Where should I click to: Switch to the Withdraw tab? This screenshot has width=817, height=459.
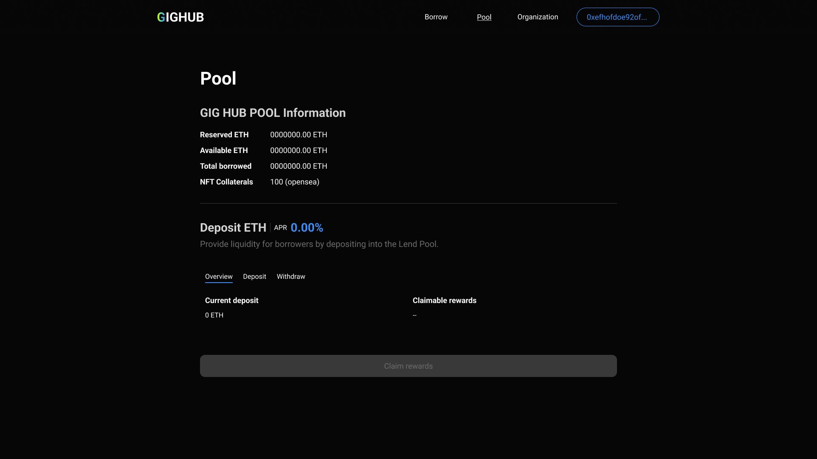[x=291, y=277]
